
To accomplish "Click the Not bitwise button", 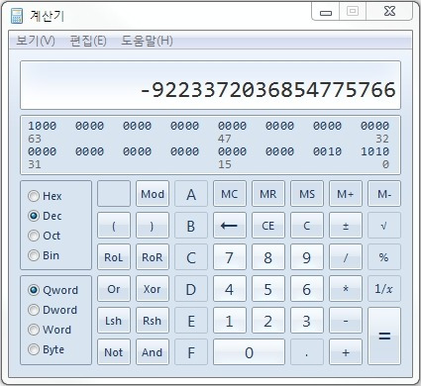I will [114, 352].
